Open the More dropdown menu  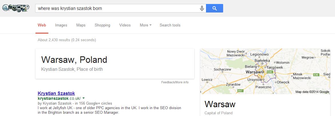click(145, 25)
